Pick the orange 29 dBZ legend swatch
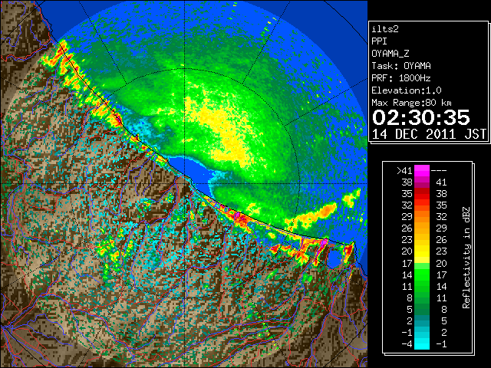The image size is (491, 368). [422, 217]
